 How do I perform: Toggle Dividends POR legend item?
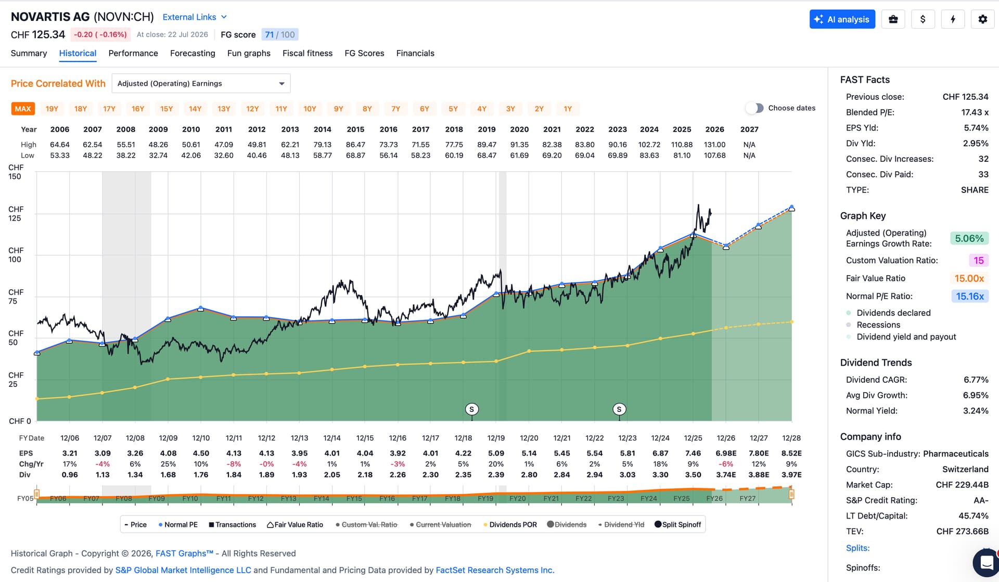click(x=510, y=525)
